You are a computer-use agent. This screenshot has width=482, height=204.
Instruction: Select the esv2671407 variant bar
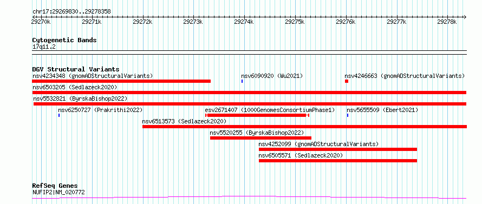pos(257,115)
